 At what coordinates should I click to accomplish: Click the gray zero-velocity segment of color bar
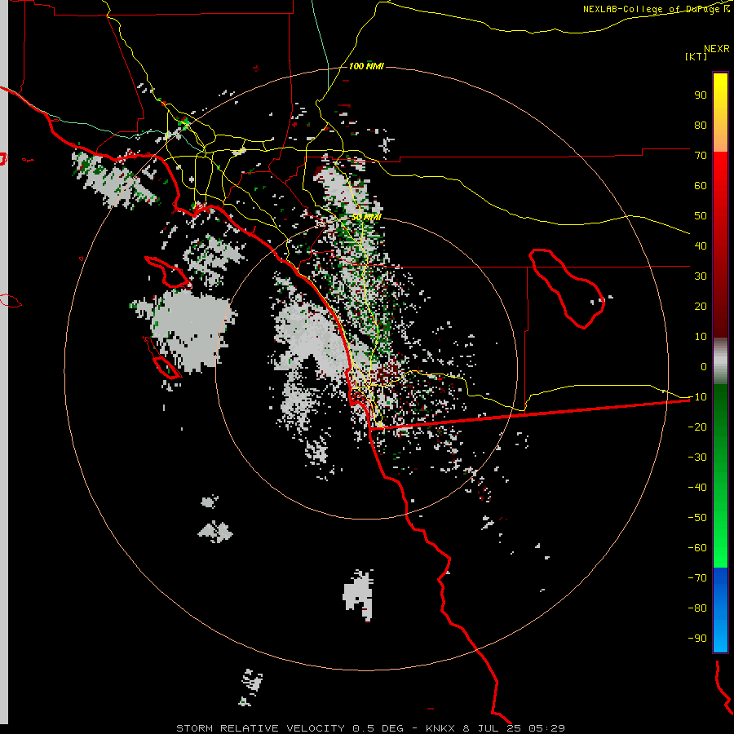coord(720,361)
